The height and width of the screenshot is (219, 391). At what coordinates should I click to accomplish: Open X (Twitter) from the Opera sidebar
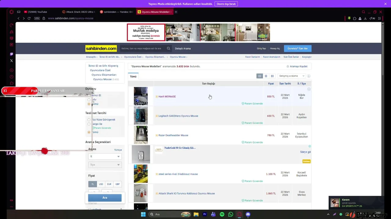(12, 61)
